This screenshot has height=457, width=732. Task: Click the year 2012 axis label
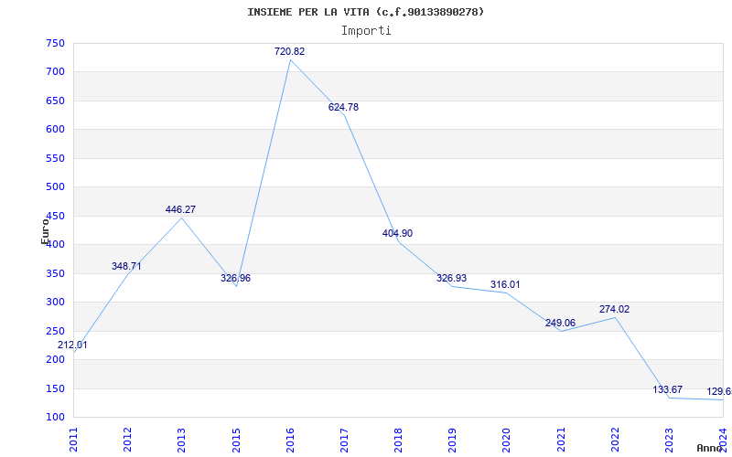coord(127,440)
